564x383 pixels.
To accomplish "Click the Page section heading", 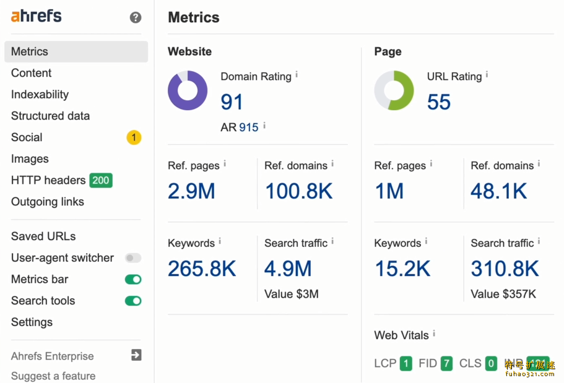I will point(388,51).
